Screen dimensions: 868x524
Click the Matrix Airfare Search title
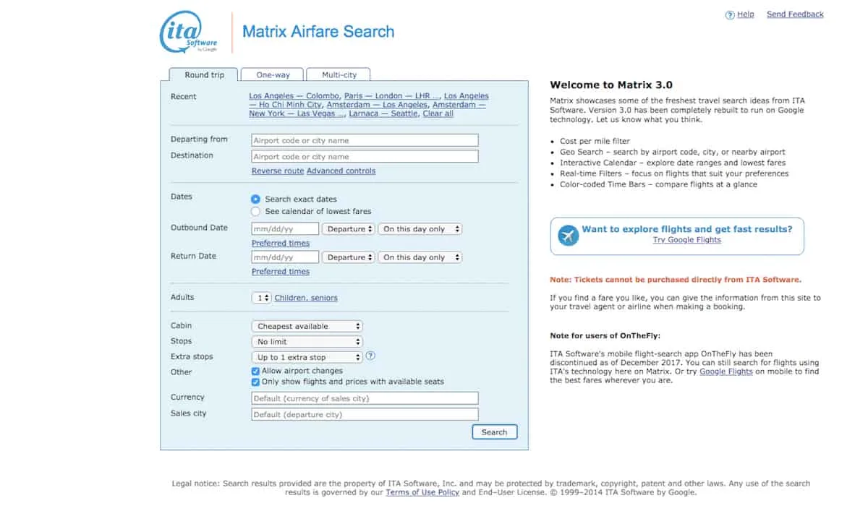(318, 32)
